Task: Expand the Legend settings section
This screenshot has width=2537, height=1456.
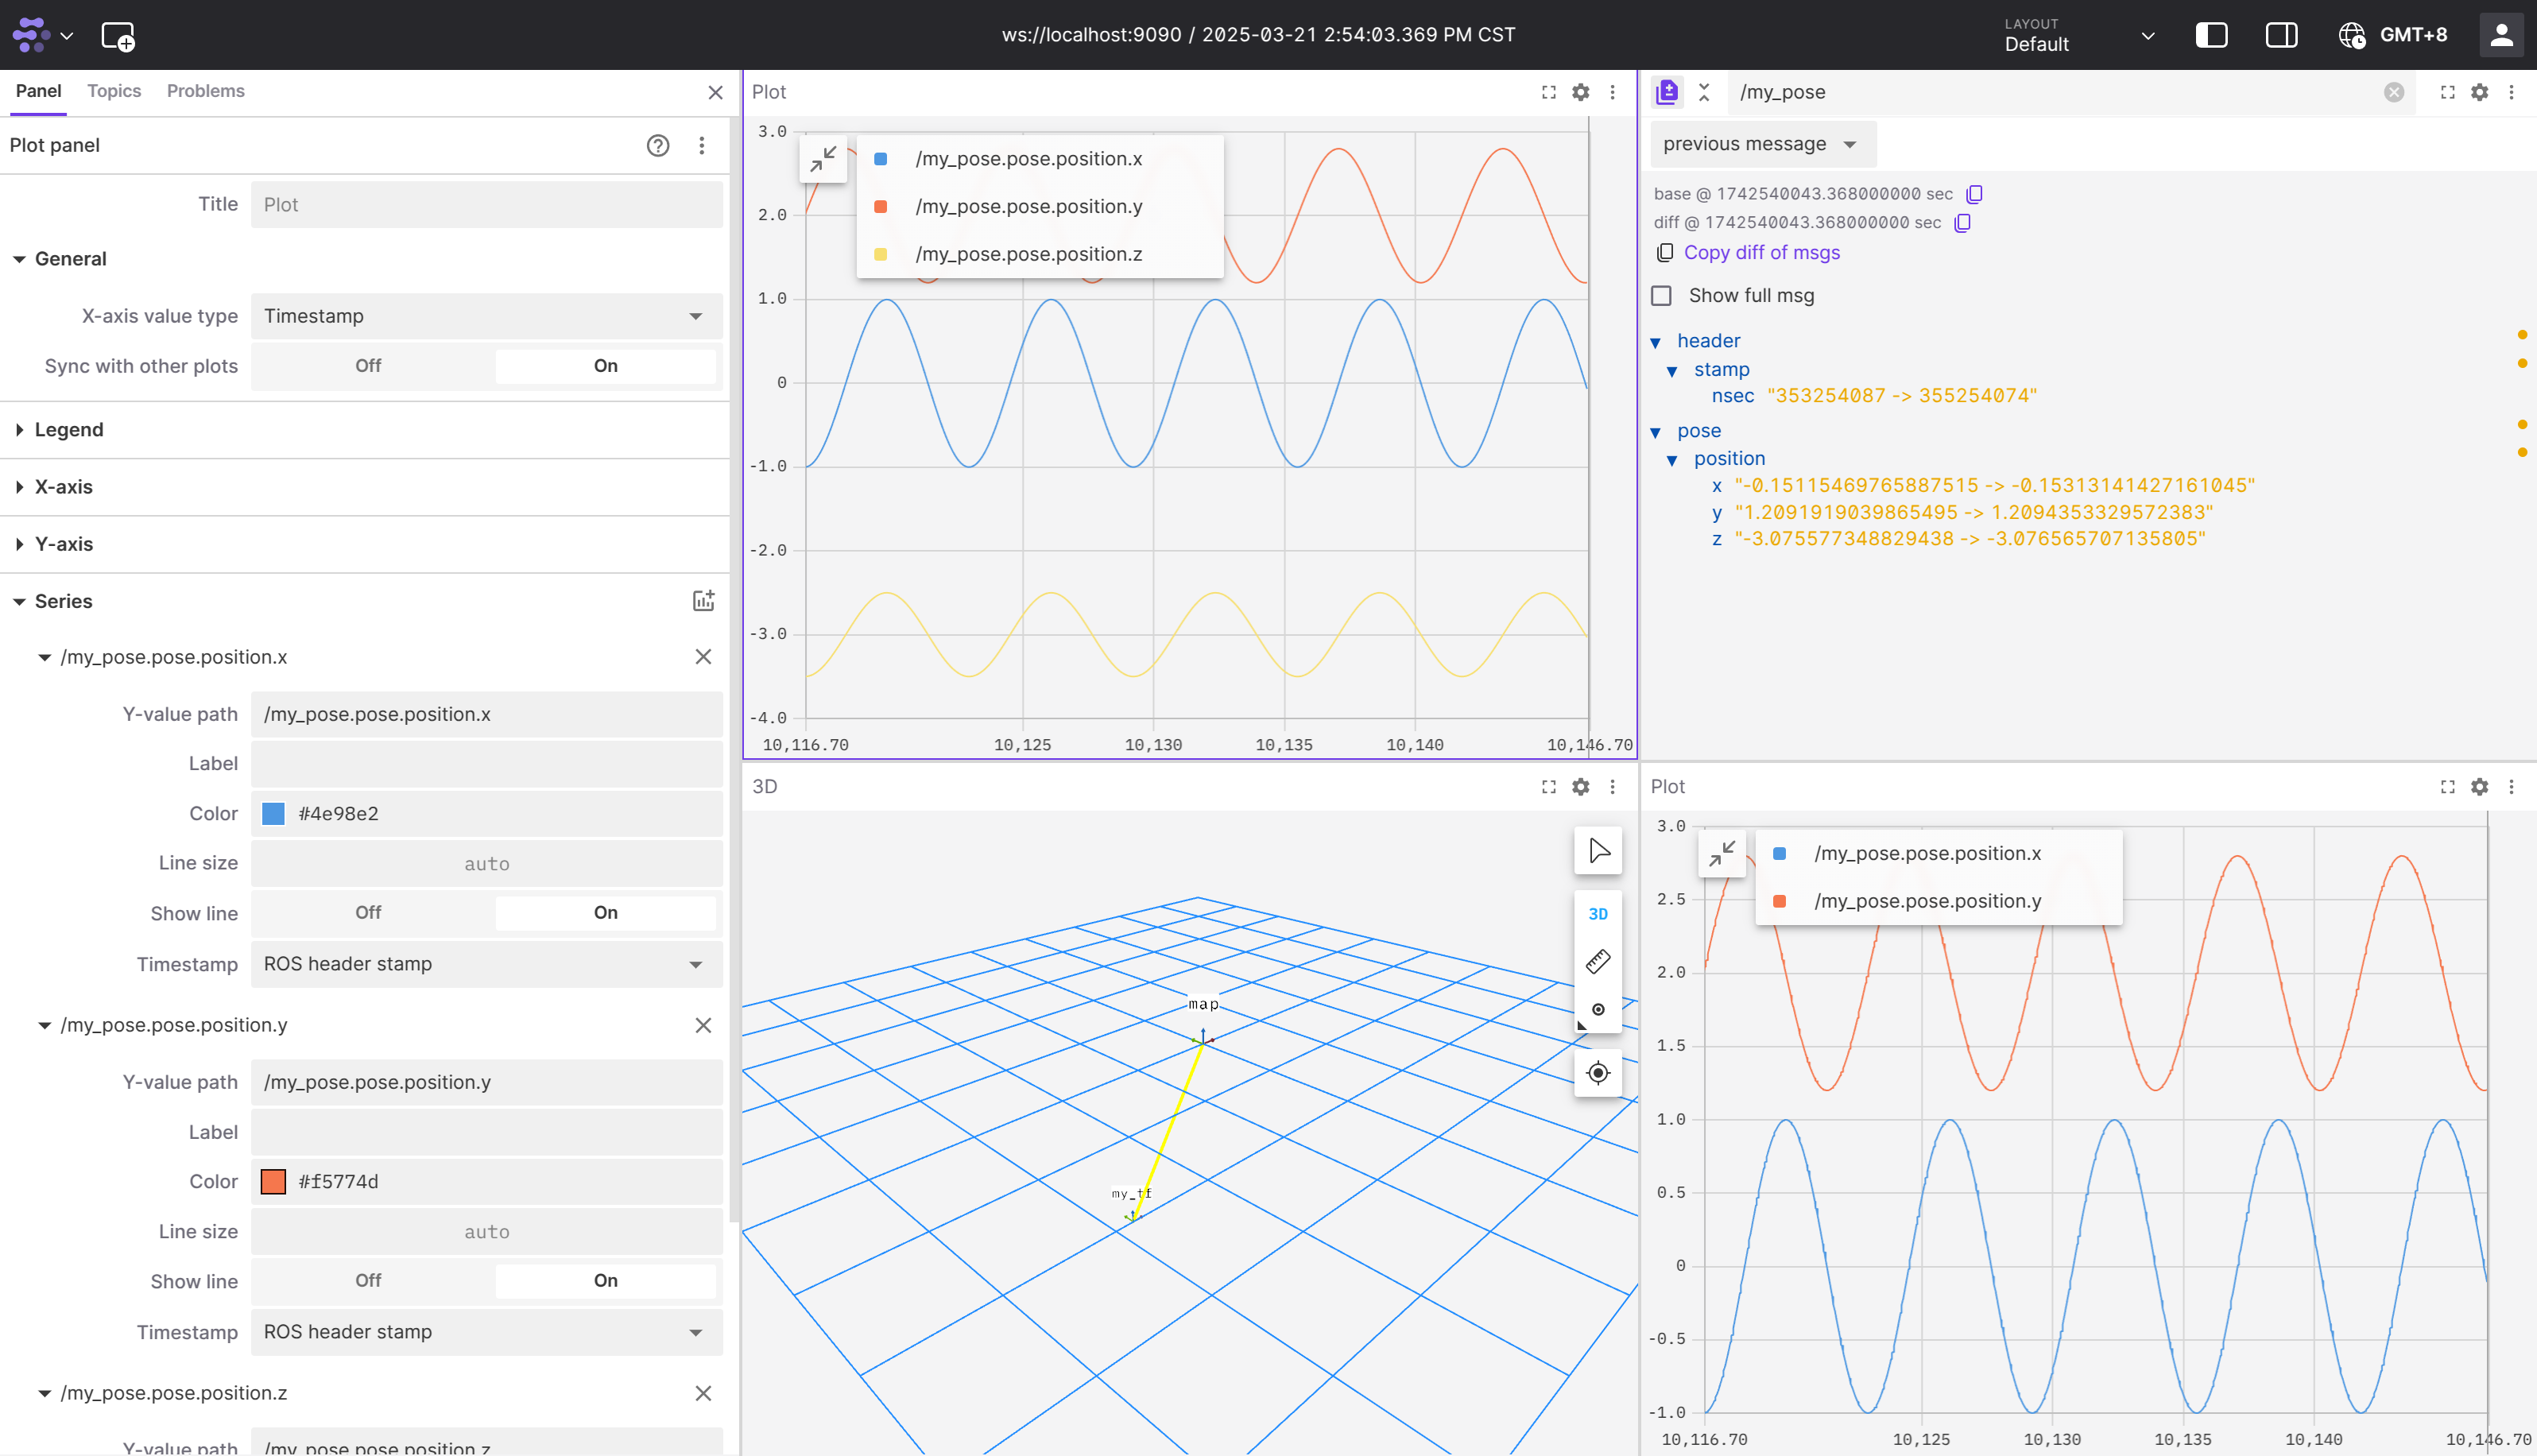Action: click(68, 430)
